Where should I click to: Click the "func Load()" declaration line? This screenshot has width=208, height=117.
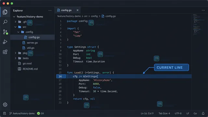coord(90,73)
